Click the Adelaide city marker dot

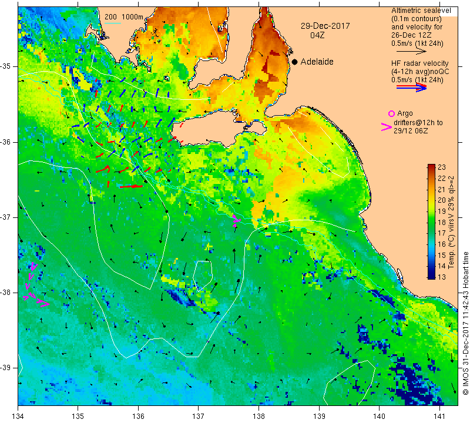pos(295,62)
